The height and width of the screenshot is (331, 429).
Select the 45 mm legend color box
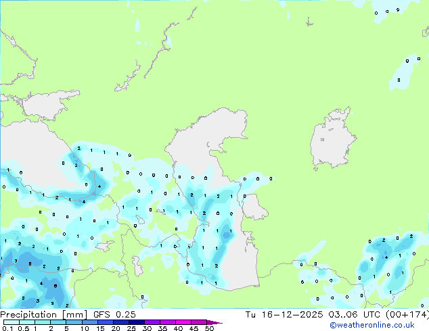[199, 322]
